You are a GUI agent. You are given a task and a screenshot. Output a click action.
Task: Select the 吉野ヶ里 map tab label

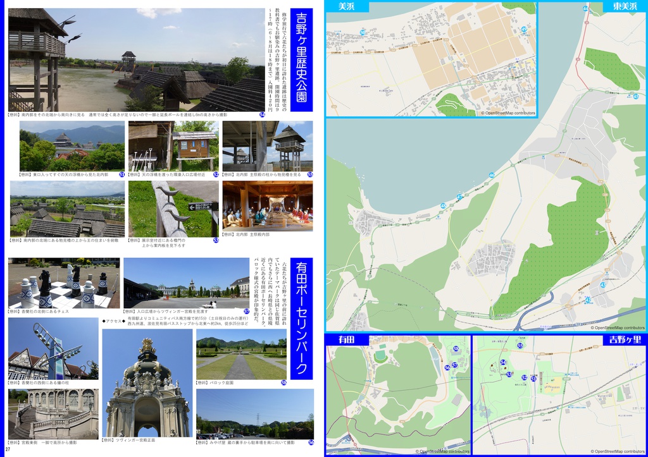[x=625, y=340]
